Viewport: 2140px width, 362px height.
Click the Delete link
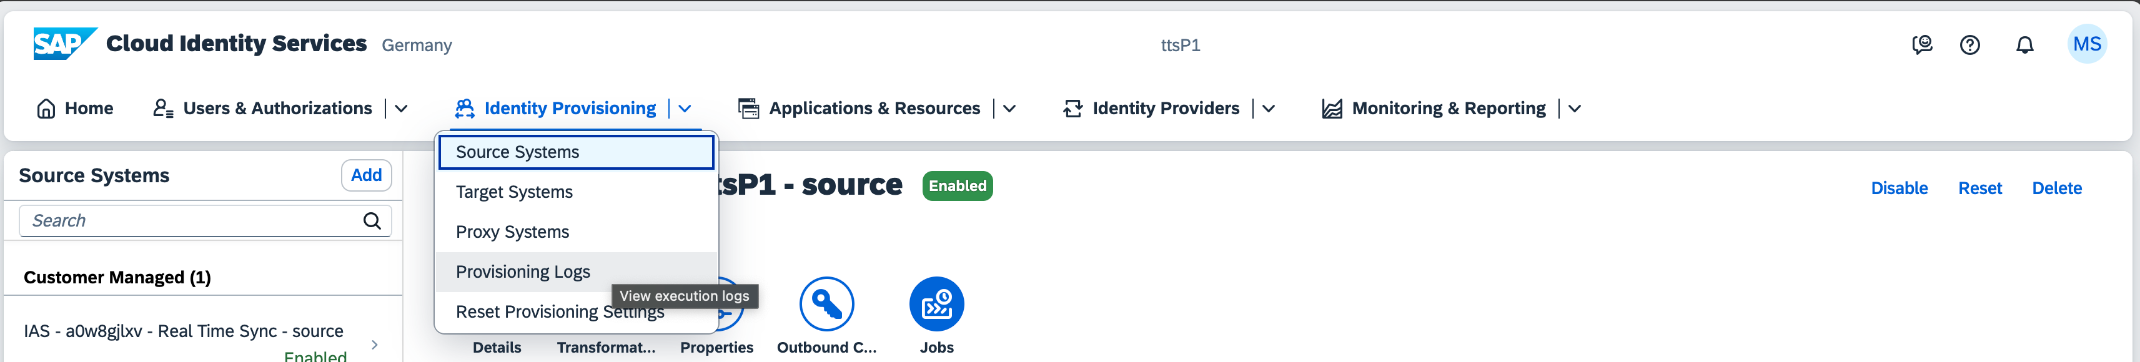2056,188
